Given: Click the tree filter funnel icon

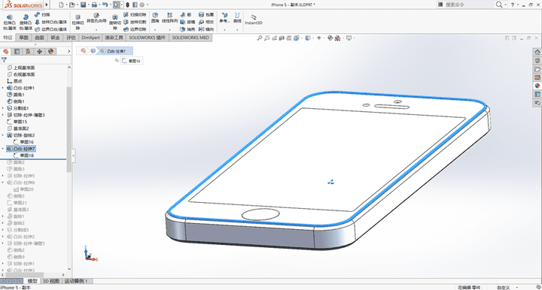Looking at the screenshot, I should point(5,60).
